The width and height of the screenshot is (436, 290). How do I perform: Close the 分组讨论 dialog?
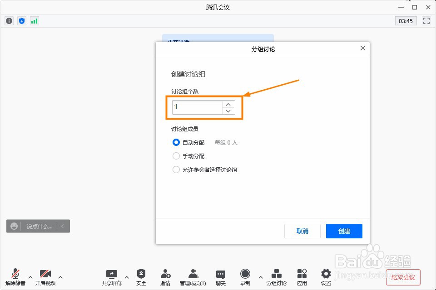point(363,48)
